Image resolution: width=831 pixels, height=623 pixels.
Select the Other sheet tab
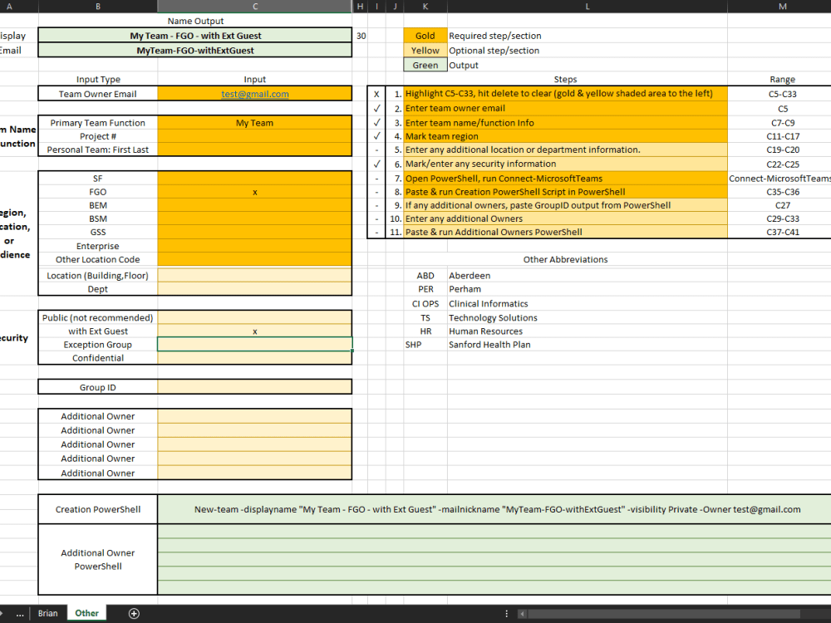[86, 613]
